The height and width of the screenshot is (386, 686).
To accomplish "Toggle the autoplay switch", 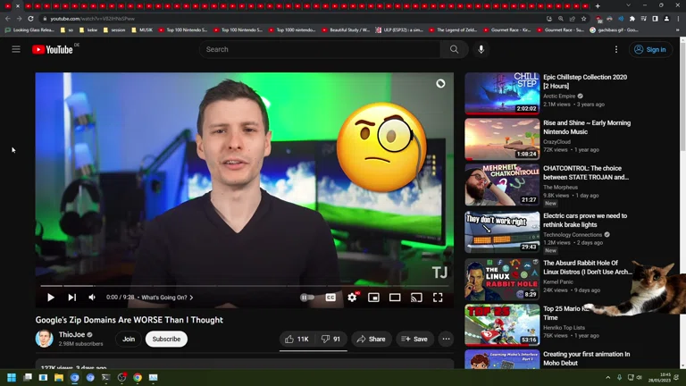I will (x=308, y=298).
